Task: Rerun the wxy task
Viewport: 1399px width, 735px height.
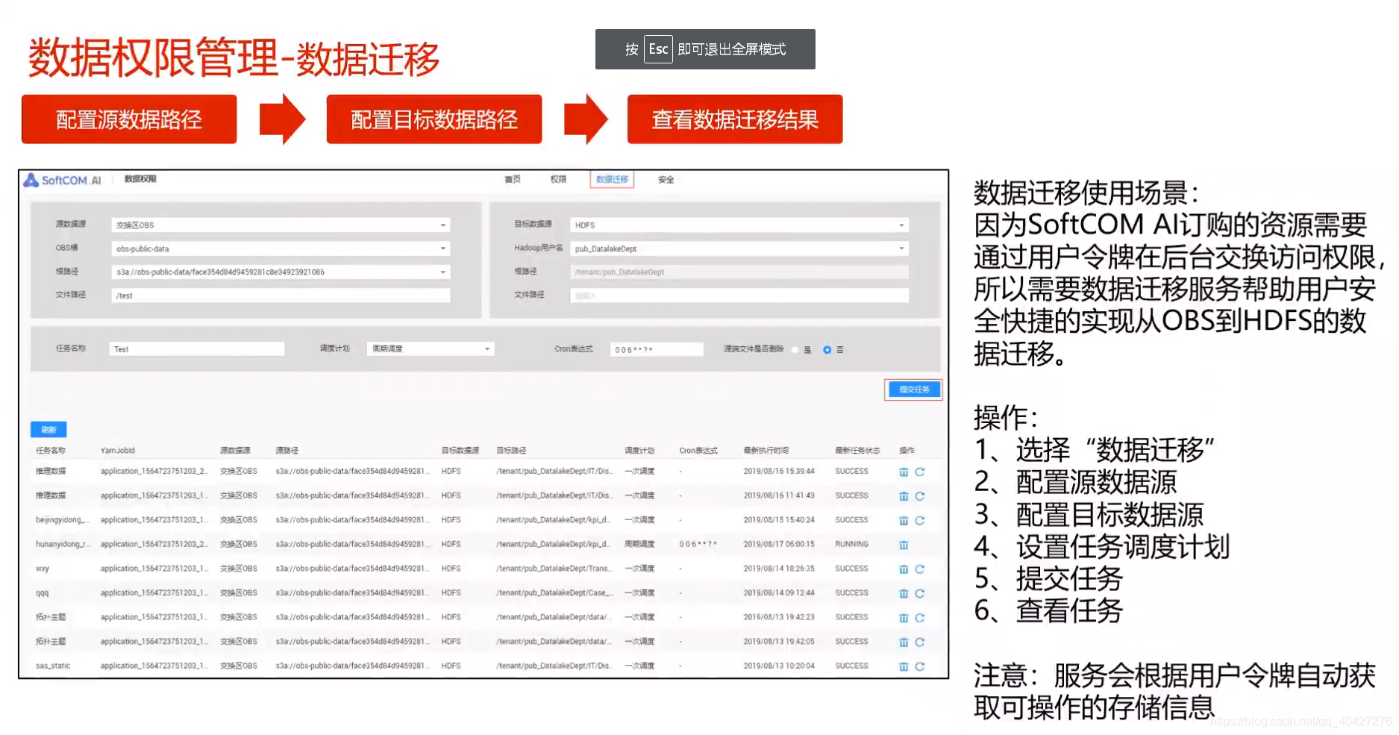Action: click(x=920, y=569)
